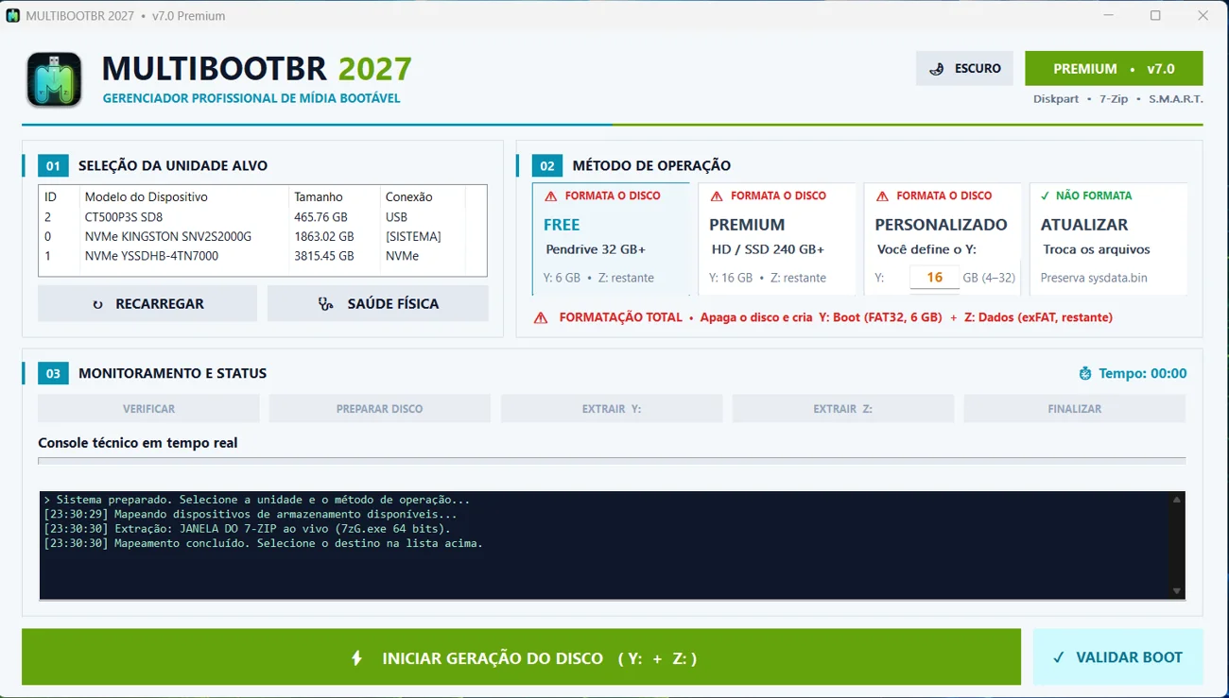Open SAÚDE FÍSICA disk health

(x=378, y=304)
